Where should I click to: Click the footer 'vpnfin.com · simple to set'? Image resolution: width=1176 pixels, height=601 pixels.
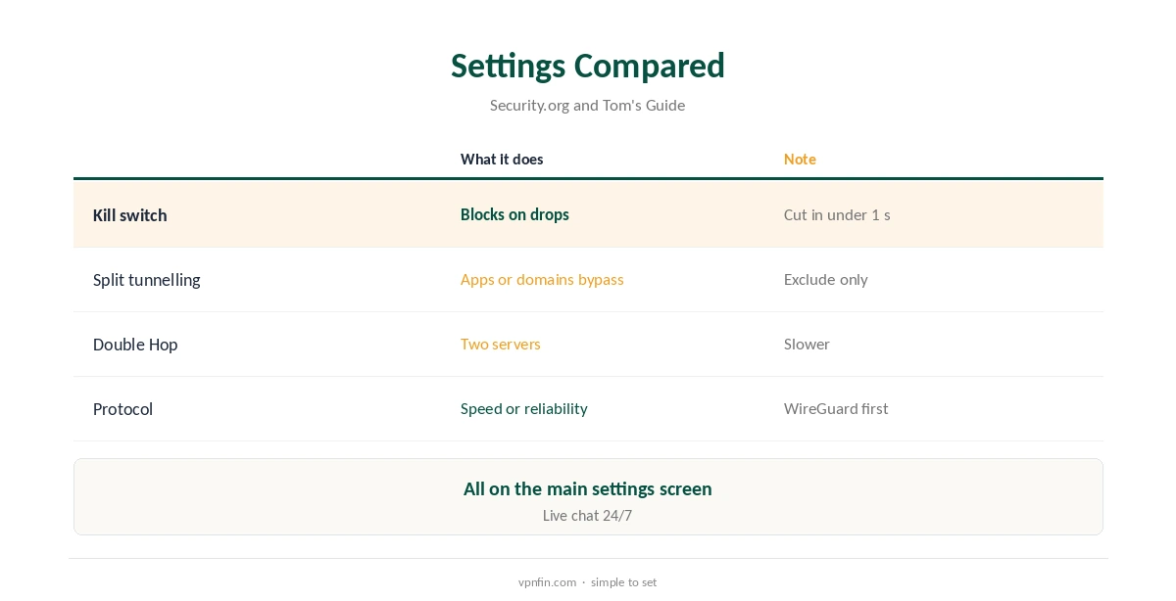coord(588,581)
